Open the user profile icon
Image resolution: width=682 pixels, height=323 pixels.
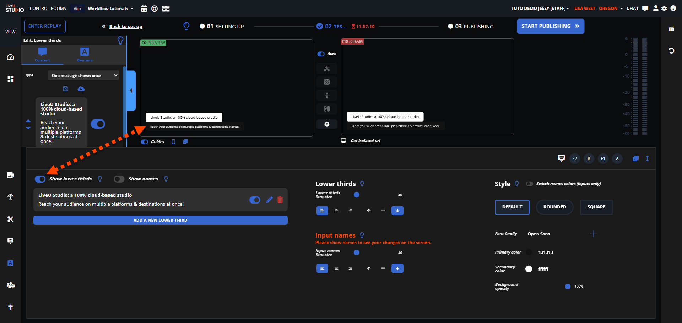[656, 8]
